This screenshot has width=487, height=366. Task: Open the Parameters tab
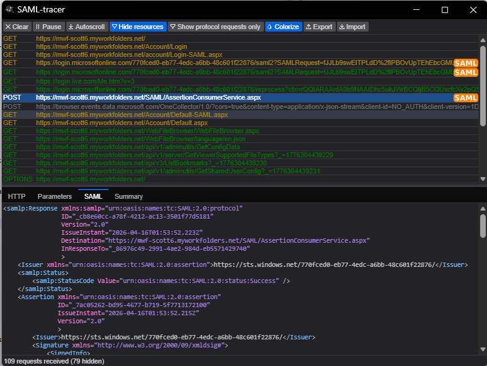click(55, 196)
